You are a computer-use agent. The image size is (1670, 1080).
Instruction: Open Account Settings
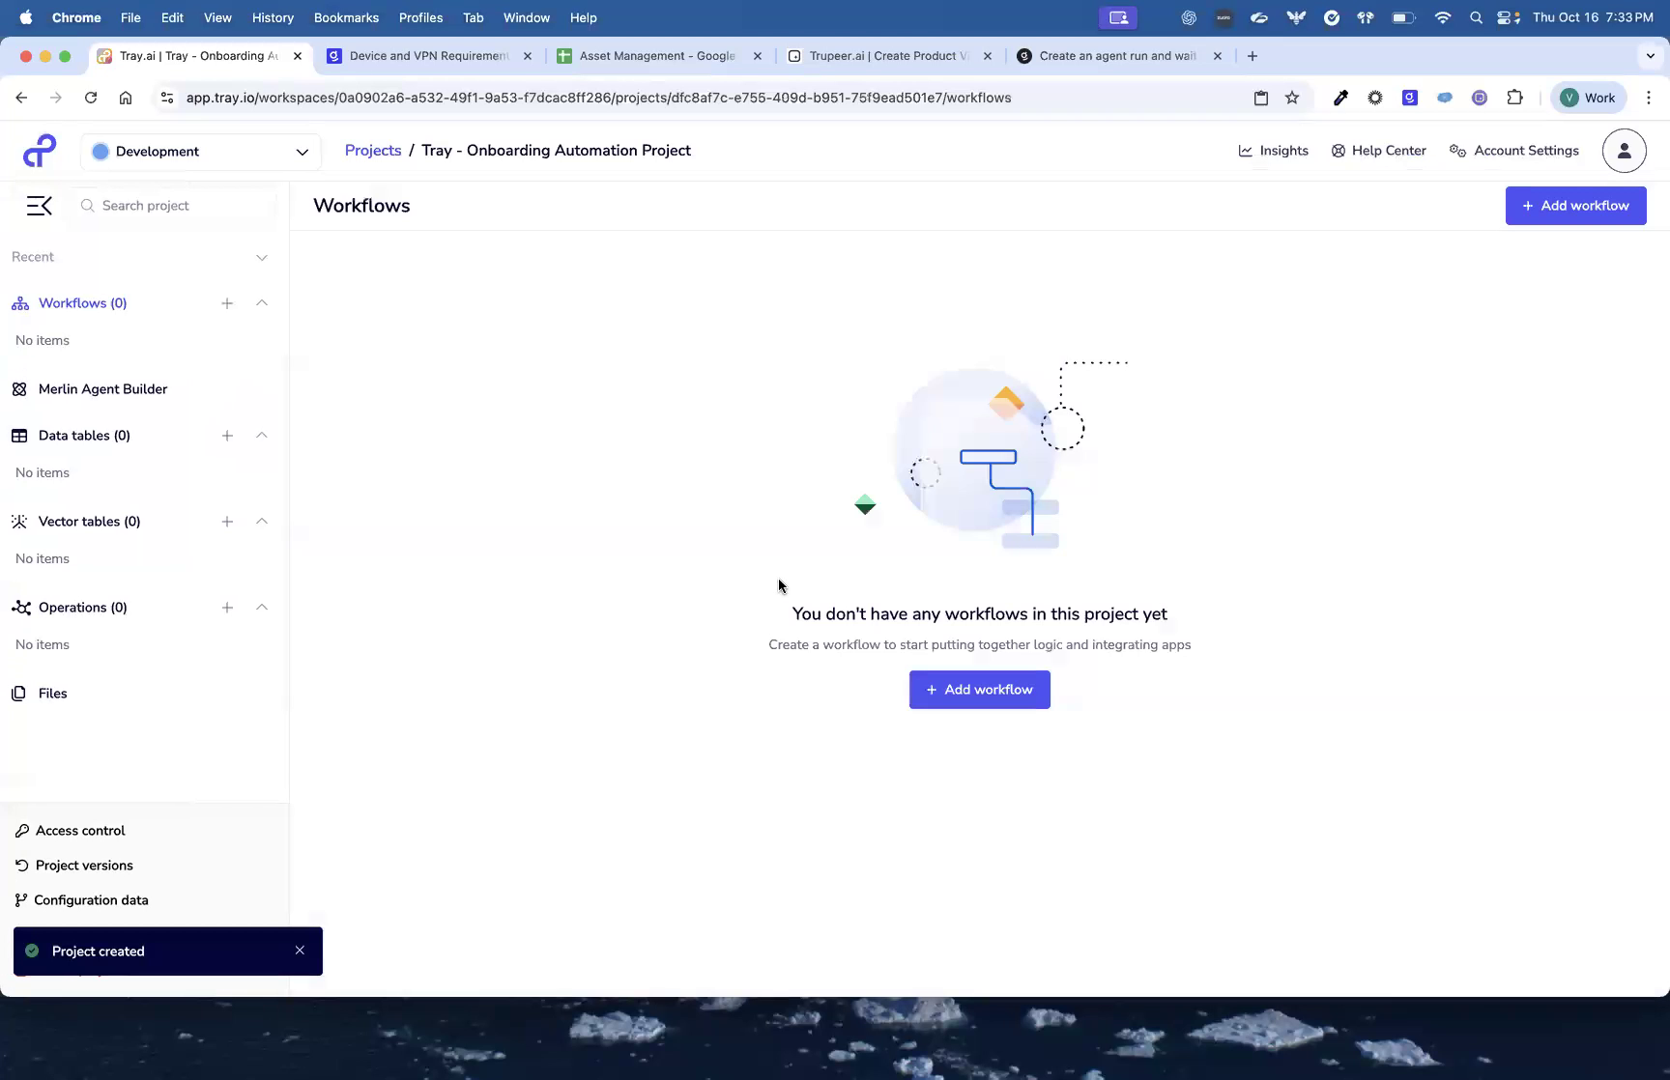pos(1513,151)
